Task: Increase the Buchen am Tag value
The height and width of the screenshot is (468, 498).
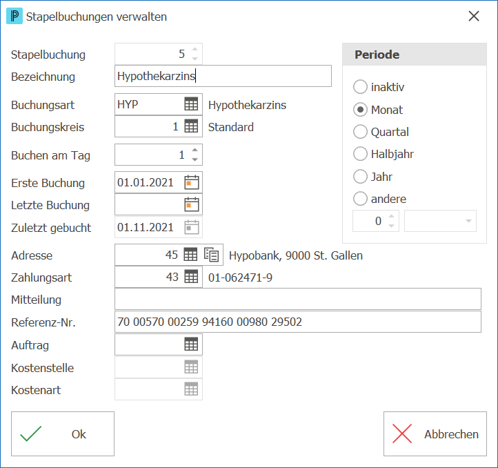Action: click(x=195, y=150)
